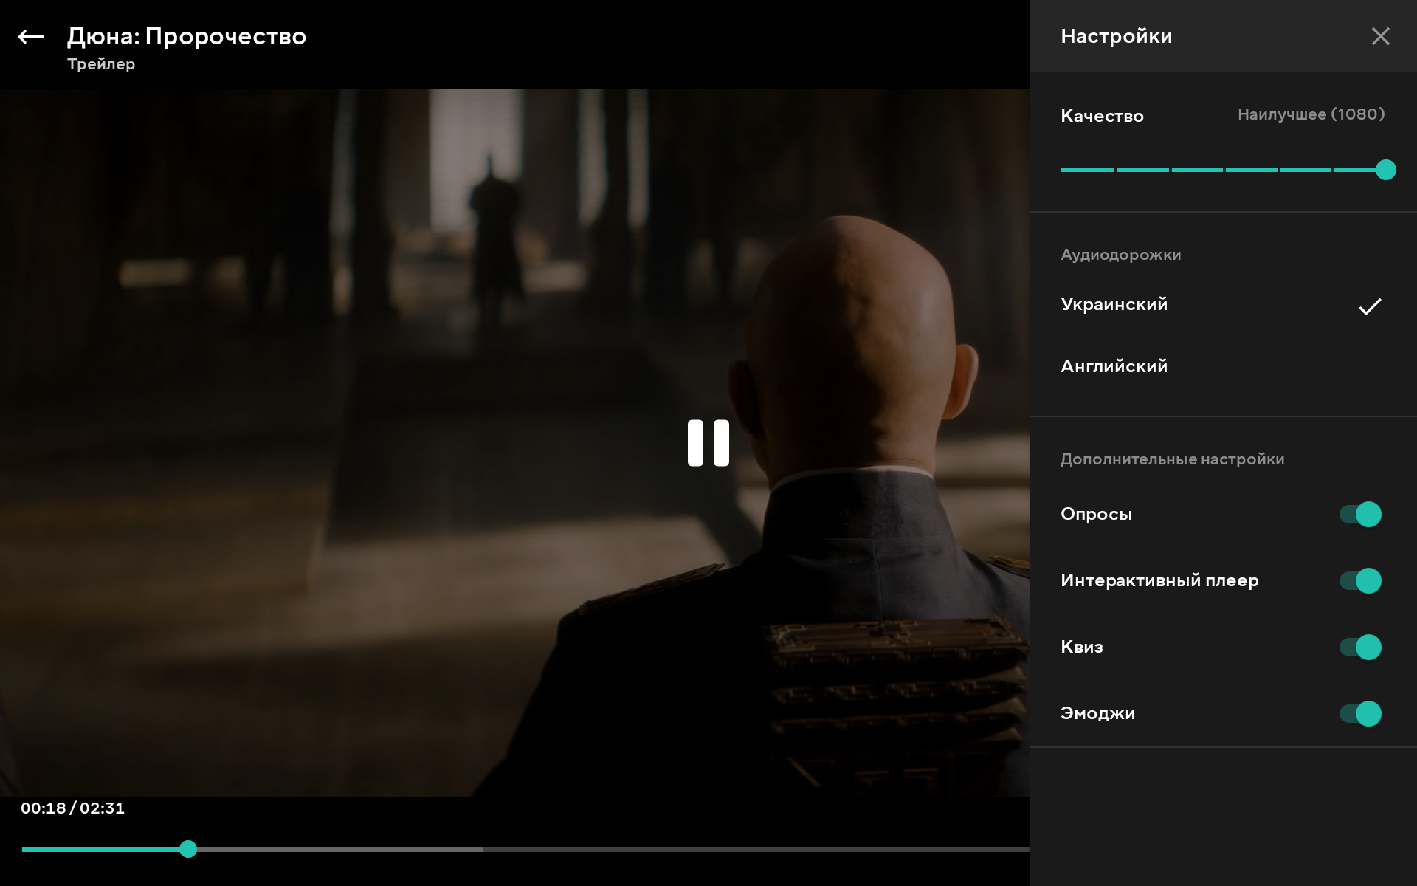Click the checkmark next to Украинский
Screen dimensions: 1417x886
click(1370, 306)
